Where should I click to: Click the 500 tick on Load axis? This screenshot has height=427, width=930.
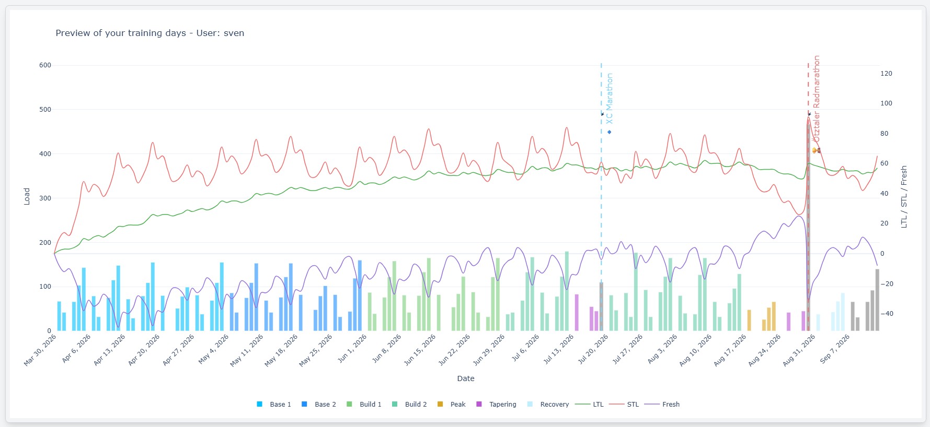45,110
